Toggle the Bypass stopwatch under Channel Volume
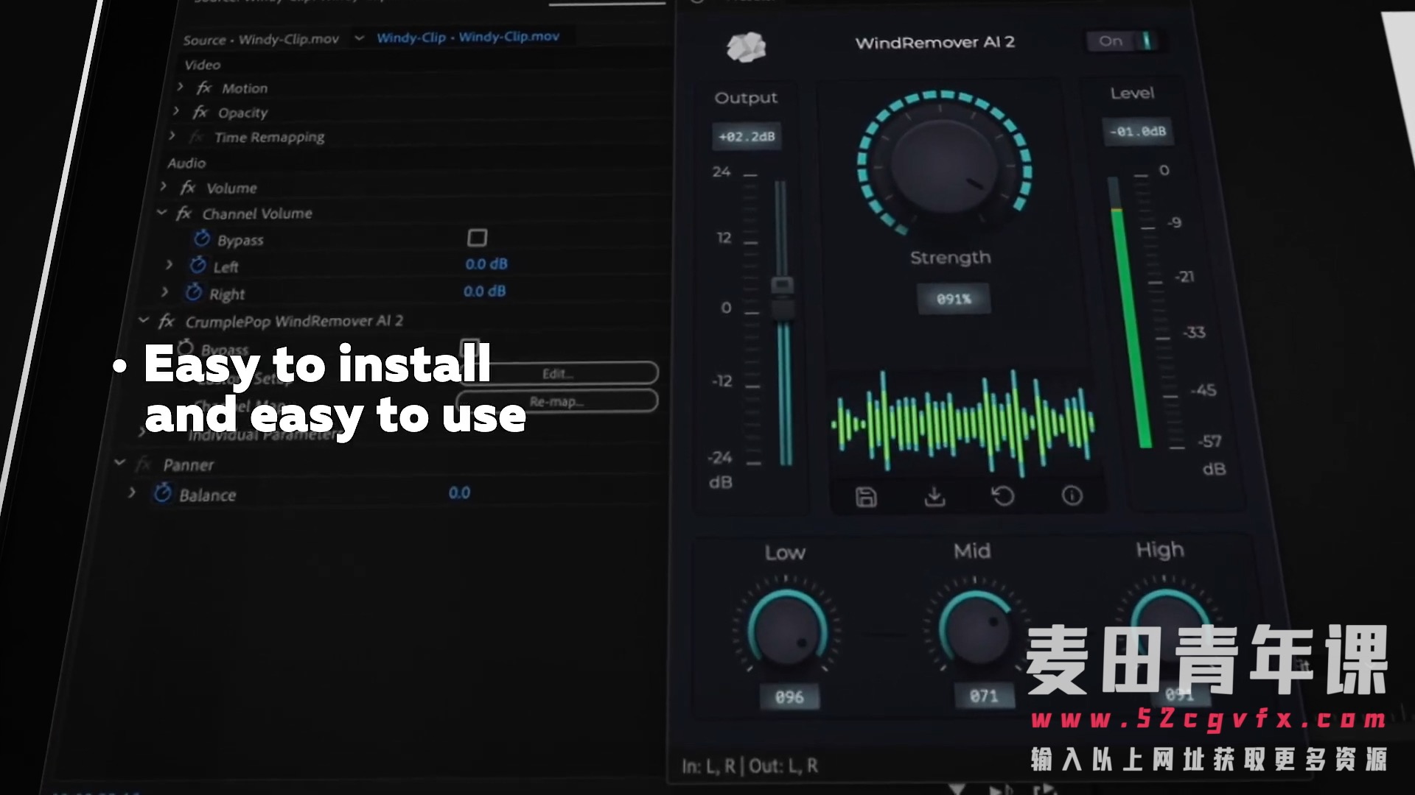Screen dimensions: 1415x795 pos(201,239)
